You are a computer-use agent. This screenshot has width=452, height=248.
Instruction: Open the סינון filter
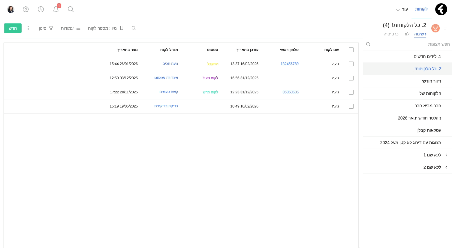46,28
